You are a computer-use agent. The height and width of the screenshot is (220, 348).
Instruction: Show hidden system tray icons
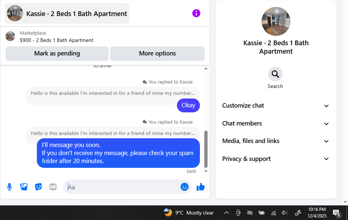pos(227,213)
